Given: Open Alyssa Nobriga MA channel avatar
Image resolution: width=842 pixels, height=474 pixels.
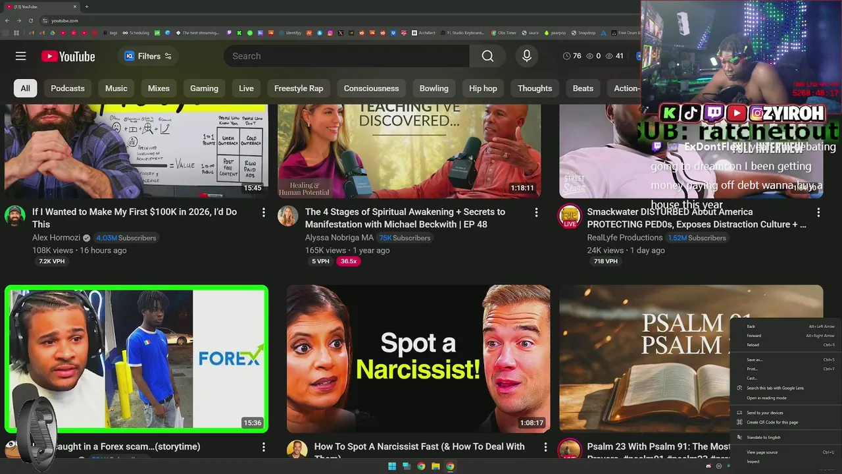Looking at the screenshot, I should tap(287, 216).
